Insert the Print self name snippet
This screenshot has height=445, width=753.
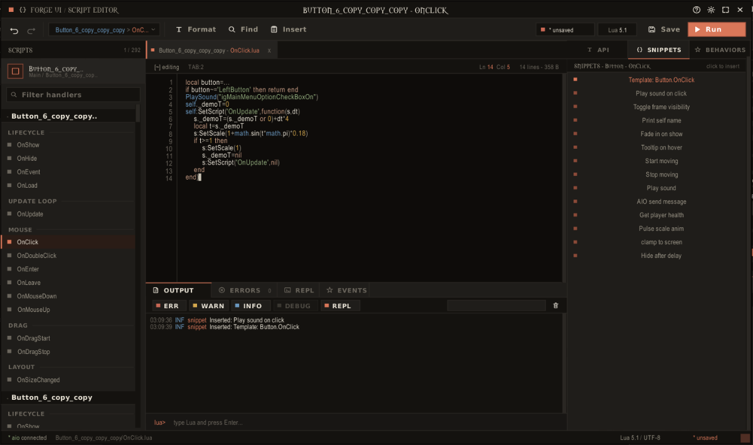pos(659,121)
